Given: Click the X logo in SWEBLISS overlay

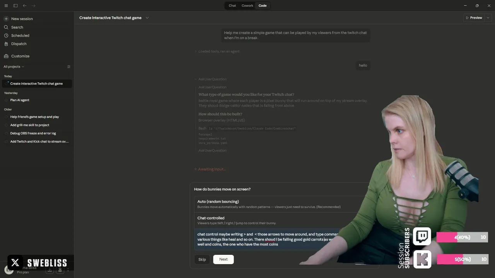Looking at the screenshot, I should (15, 263).
